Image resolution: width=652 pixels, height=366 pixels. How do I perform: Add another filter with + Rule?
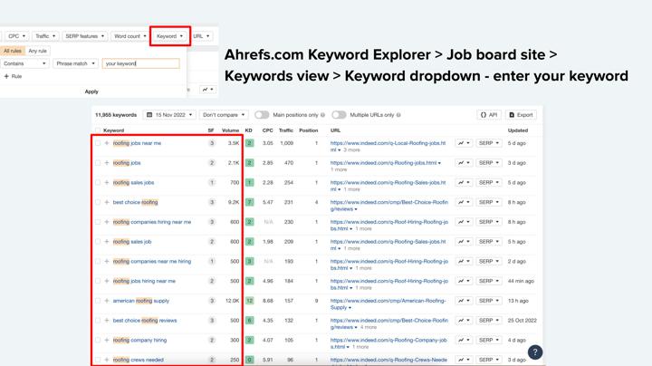click(13, 76)
